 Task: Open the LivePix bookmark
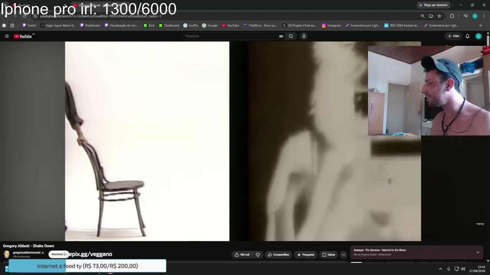[x=191, y=26]
